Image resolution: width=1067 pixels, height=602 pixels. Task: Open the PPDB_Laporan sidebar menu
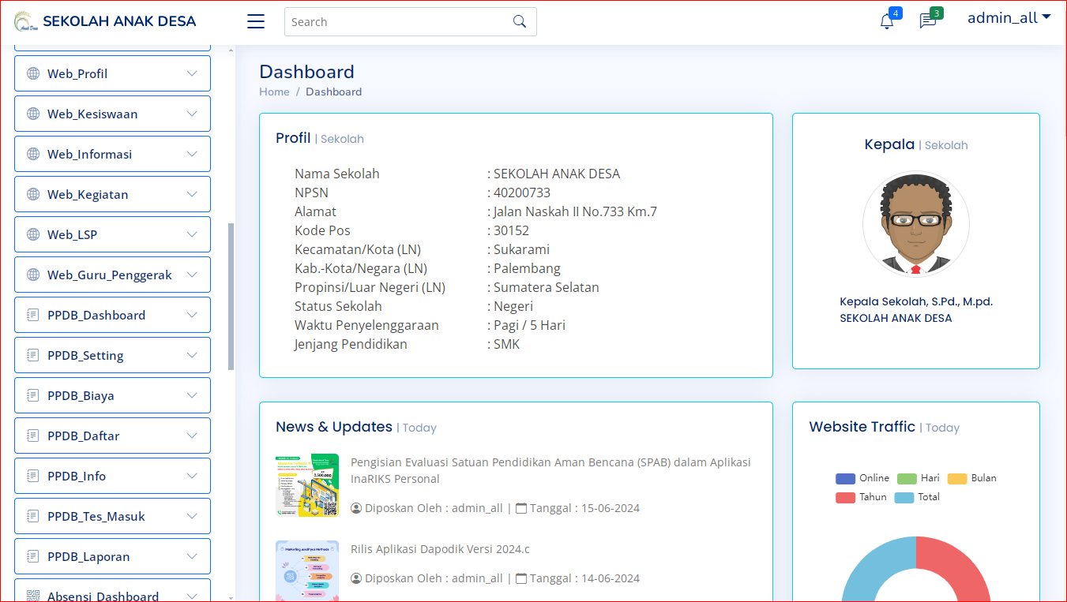(x=112, y=556)
